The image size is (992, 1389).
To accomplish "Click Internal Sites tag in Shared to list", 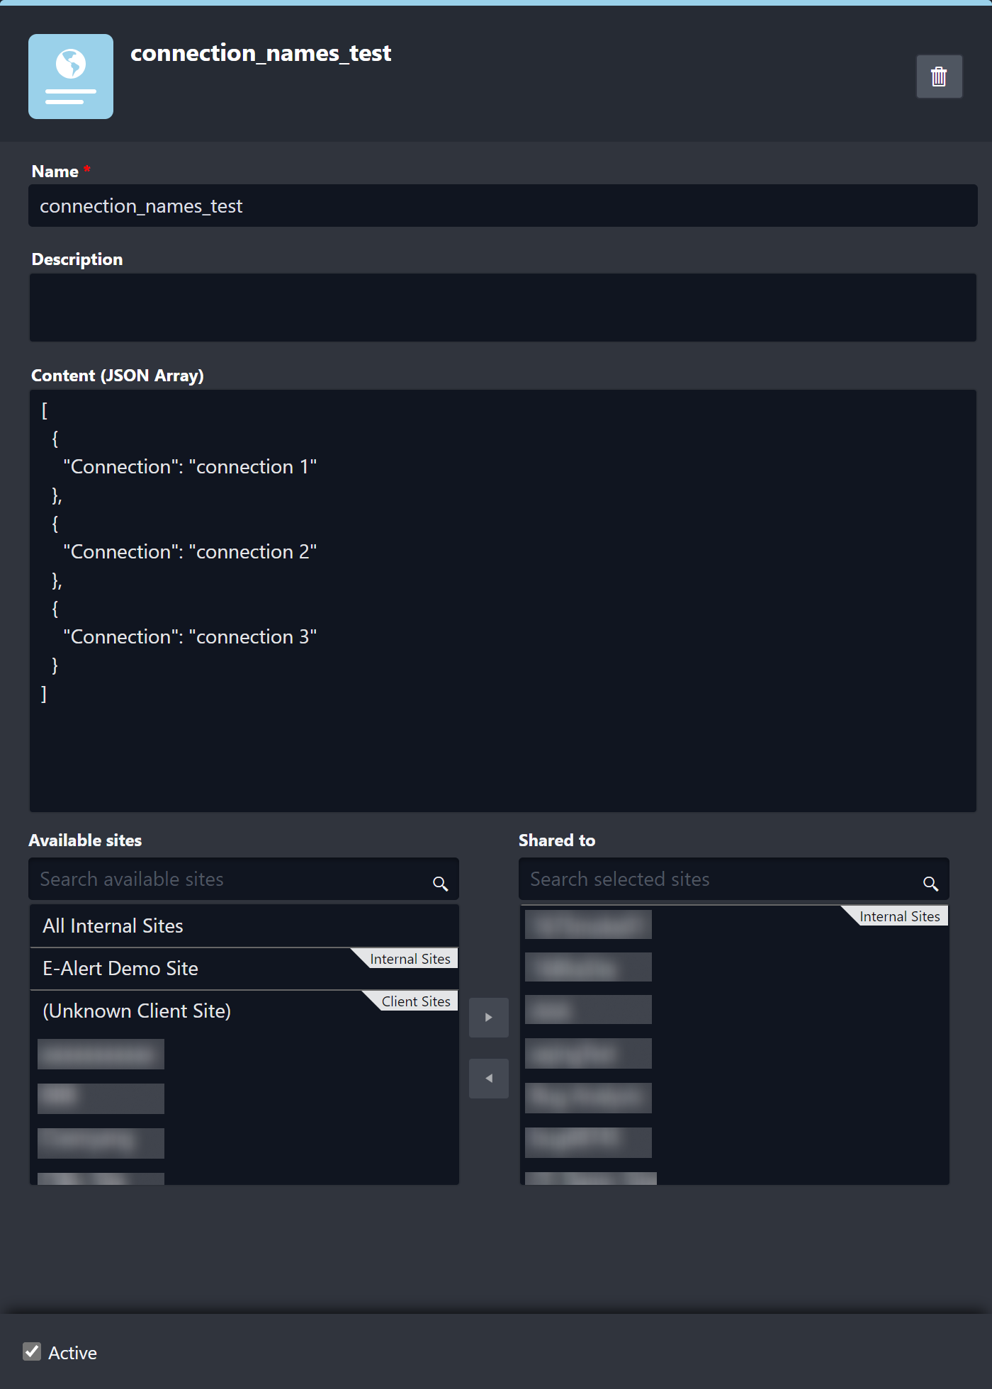I will click(899, 916).
